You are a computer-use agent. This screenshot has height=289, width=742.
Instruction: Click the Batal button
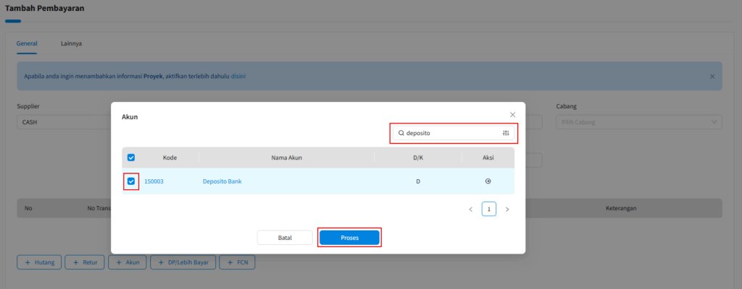click(x=285, y=238)
